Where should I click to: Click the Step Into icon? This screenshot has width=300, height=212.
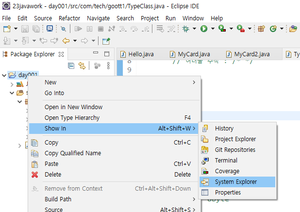[123, 29]
